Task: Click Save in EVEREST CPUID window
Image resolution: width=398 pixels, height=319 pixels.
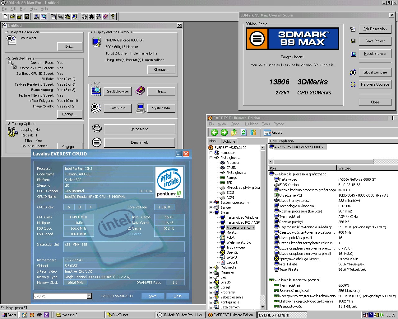Action: pyautogui.click(x=153, y=296)
